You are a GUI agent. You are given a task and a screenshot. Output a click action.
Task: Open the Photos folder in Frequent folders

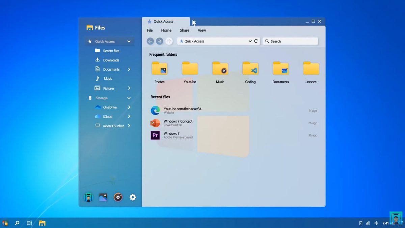(x=159, y=68)
